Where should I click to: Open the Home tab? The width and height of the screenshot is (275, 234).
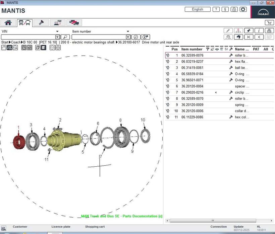point(8,23)
